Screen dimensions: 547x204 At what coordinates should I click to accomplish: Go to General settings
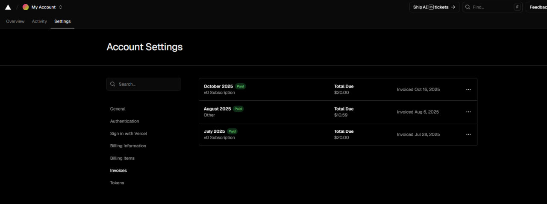(118, 109)
